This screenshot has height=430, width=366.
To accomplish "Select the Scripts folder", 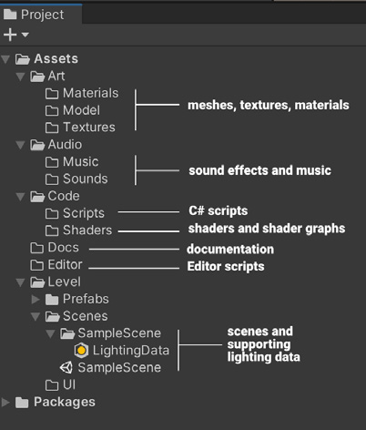I will 75,213.
